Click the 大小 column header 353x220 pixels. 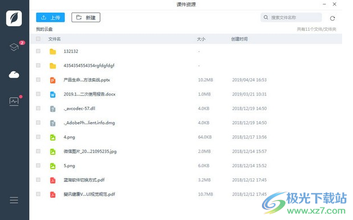click(x=201, y=39)
